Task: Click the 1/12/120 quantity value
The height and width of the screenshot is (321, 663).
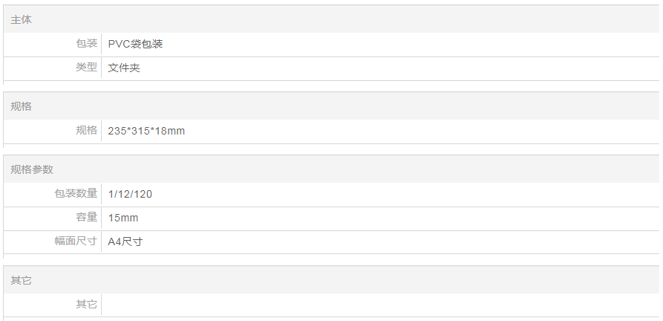Action: tap(130, 194)
